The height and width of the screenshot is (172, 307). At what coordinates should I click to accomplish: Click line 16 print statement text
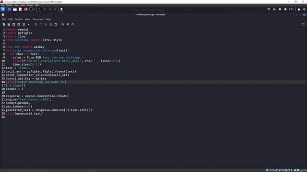(36, 82)
